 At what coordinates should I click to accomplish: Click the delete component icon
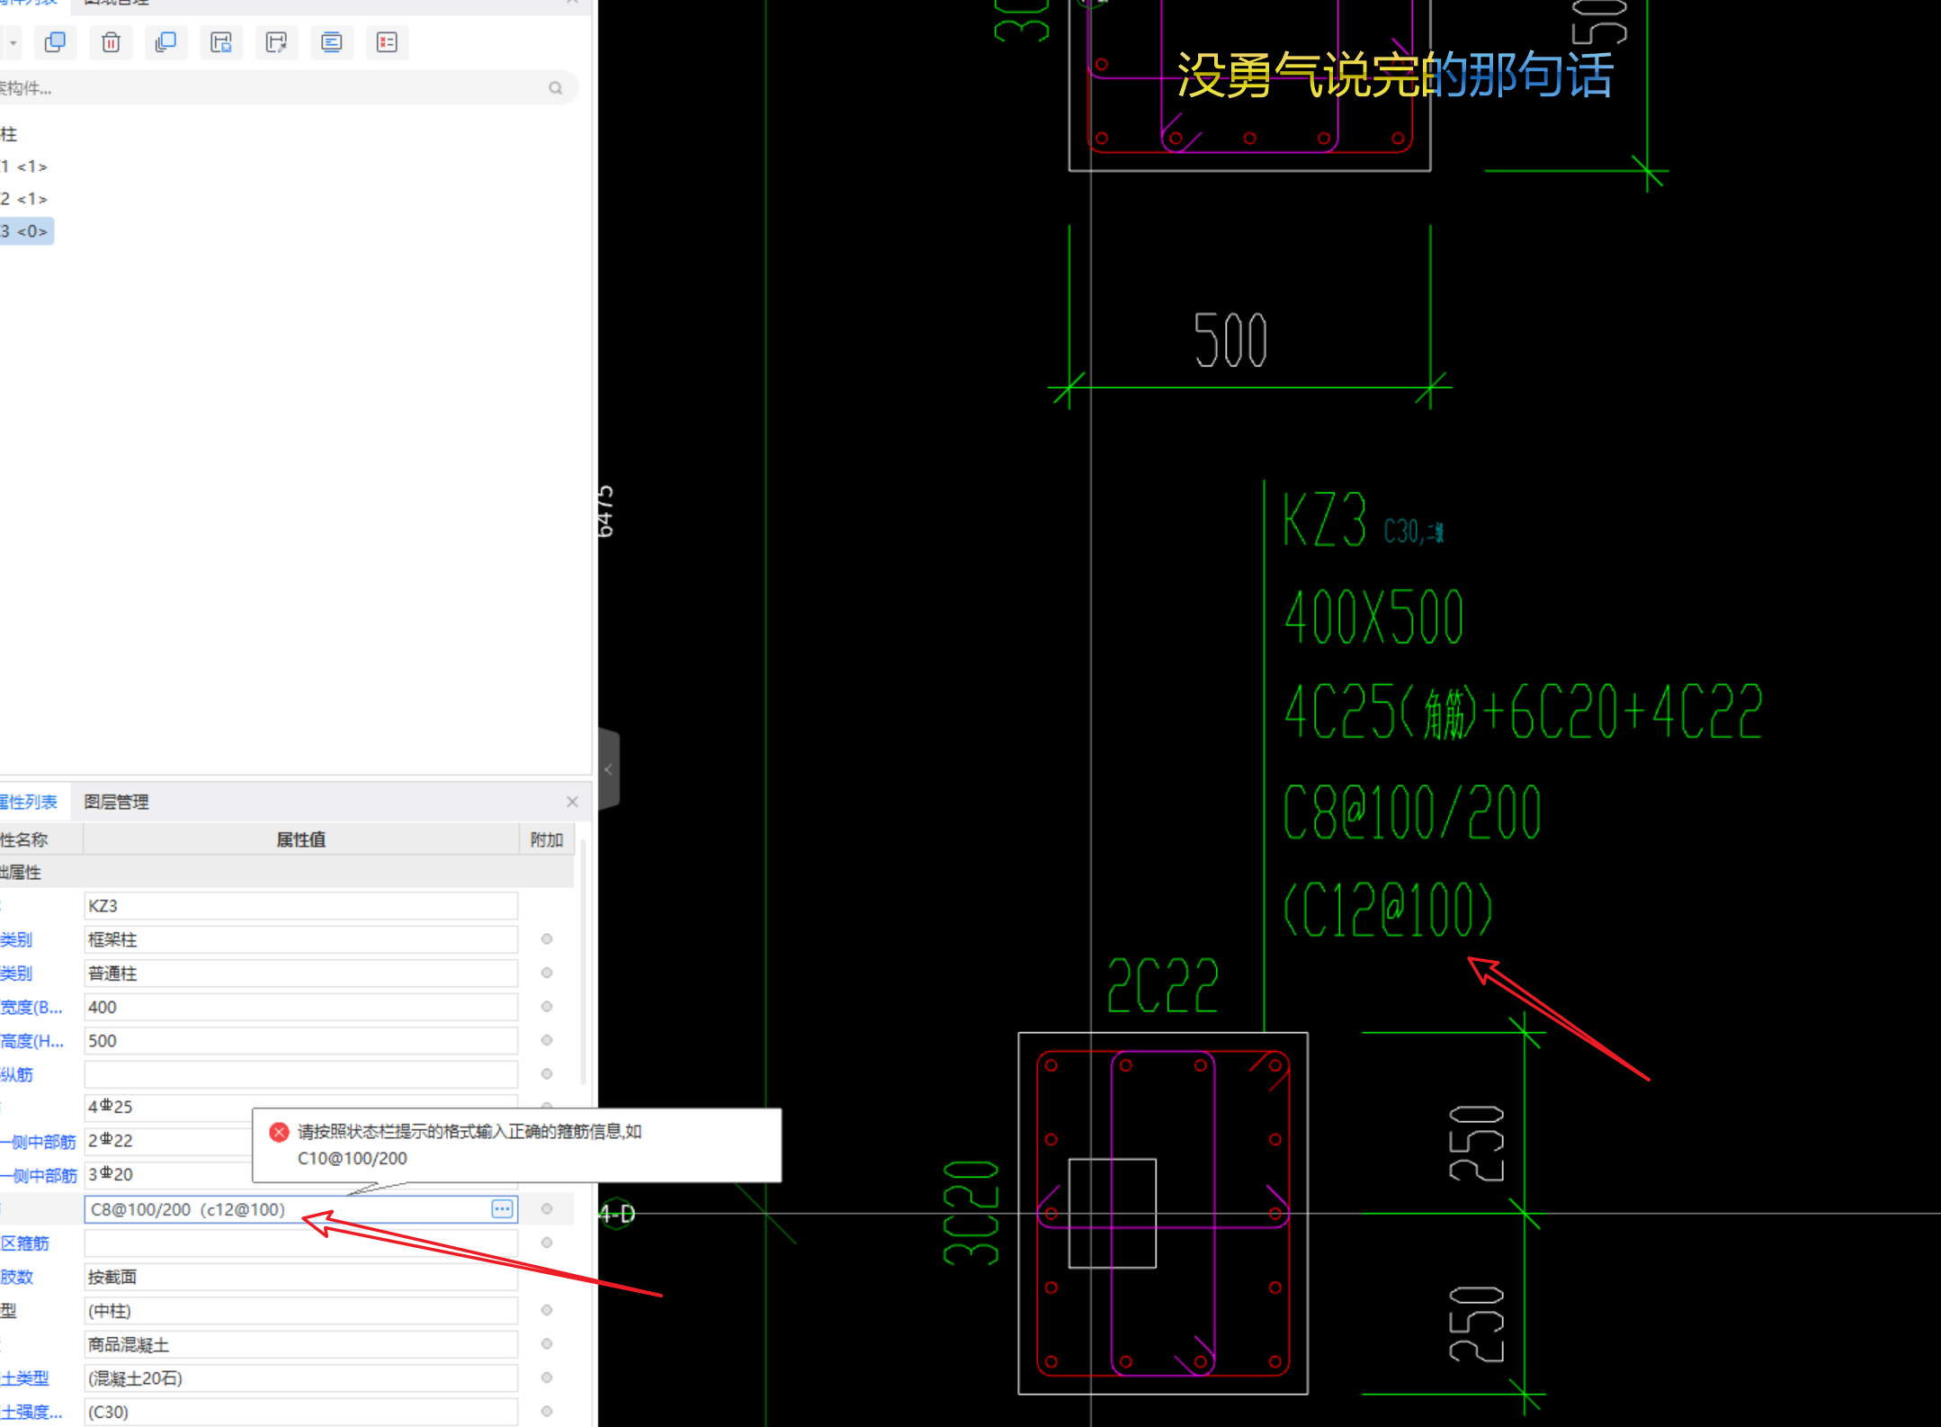tap(113, 40)
